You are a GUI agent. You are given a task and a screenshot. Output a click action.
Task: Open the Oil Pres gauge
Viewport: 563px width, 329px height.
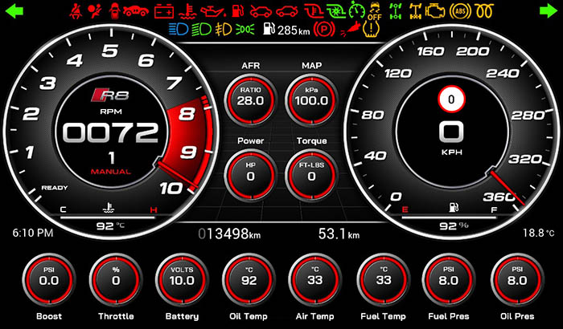point(517,279)
